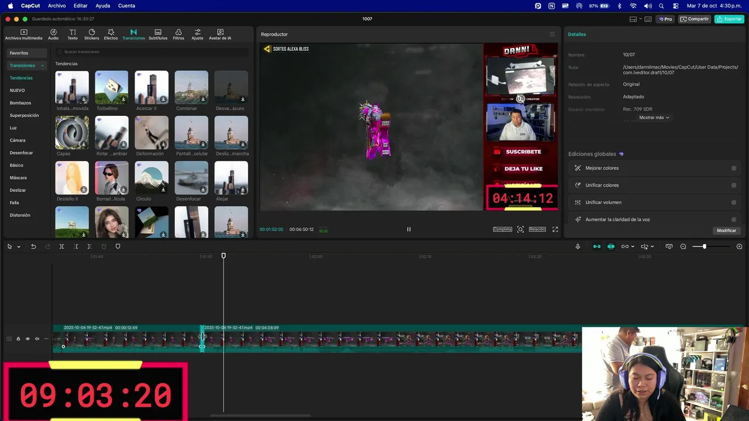Open the Efectos panel

pos(111,34)
